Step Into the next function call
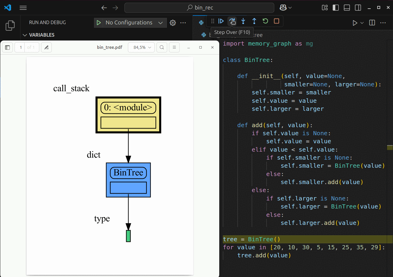Image resolution: width=393 pixels, height=277 pixels. tap(243, 21)
